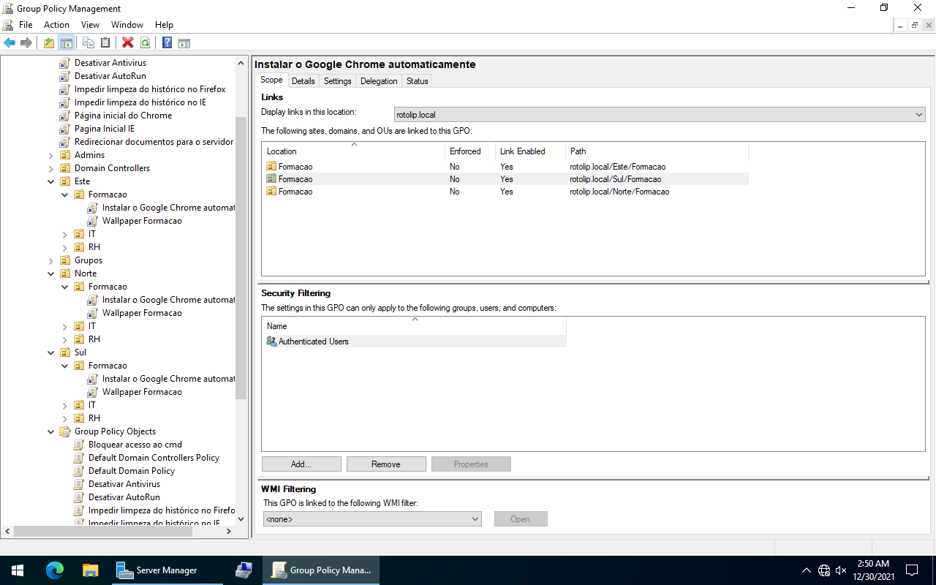936x585 pixels.
Task: Open the Action menu
Action: (56, 25)
